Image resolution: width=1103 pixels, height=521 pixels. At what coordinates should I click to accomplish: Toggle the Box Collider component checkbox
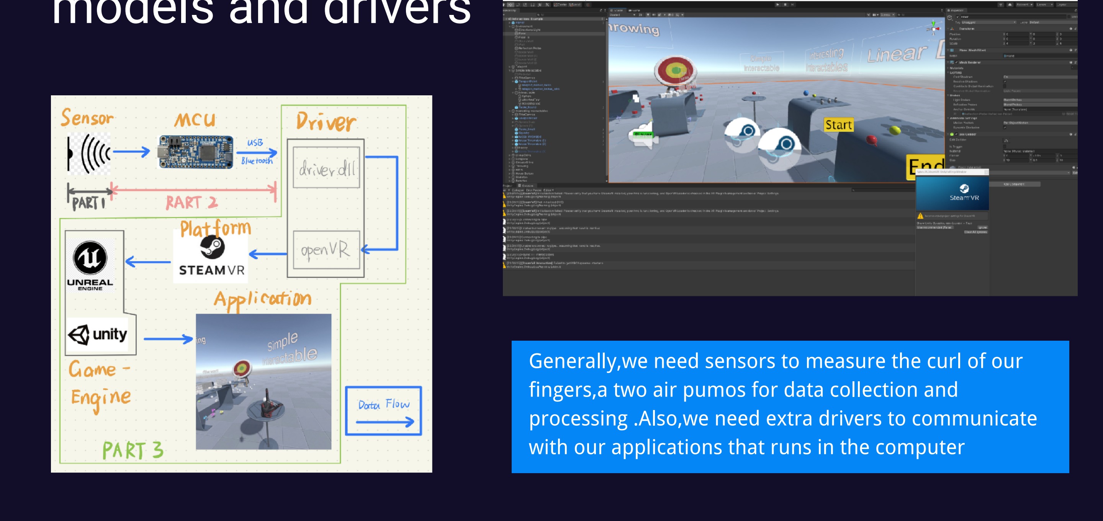point(957,134)
